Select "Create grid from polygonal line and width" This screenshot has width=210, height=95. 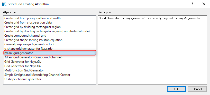tap(33, 18)
